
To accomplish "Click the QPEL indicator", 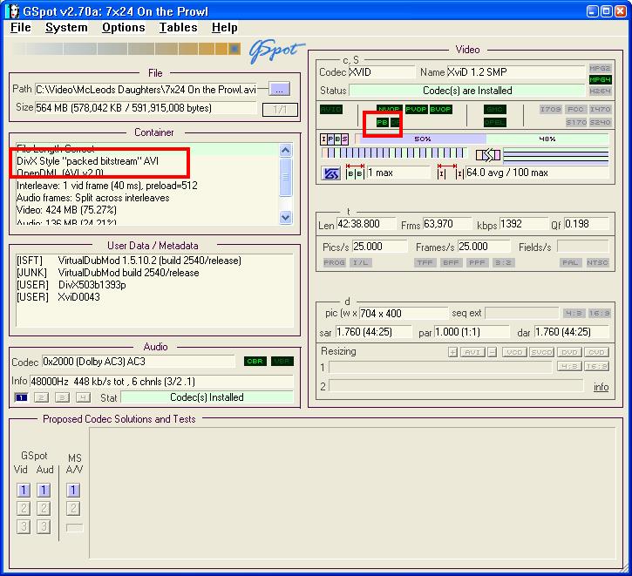I will tap(495, 122).
